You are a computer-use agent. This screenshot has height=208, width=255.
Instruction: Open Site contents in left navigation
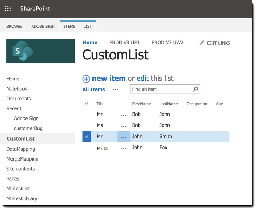(x=21, y=169)
